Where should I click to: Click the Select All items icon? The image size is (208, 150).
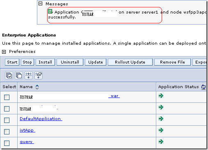click(9, 75)
